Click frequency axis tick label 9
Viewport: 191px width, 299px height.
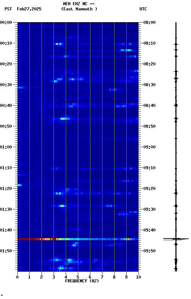click(126, 277)
